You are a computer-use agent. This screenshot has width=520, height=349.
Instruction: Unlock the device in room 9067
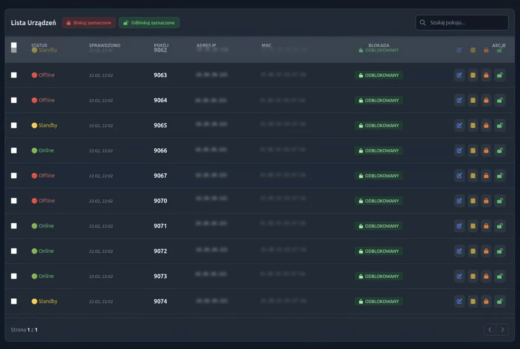(500, 176)
